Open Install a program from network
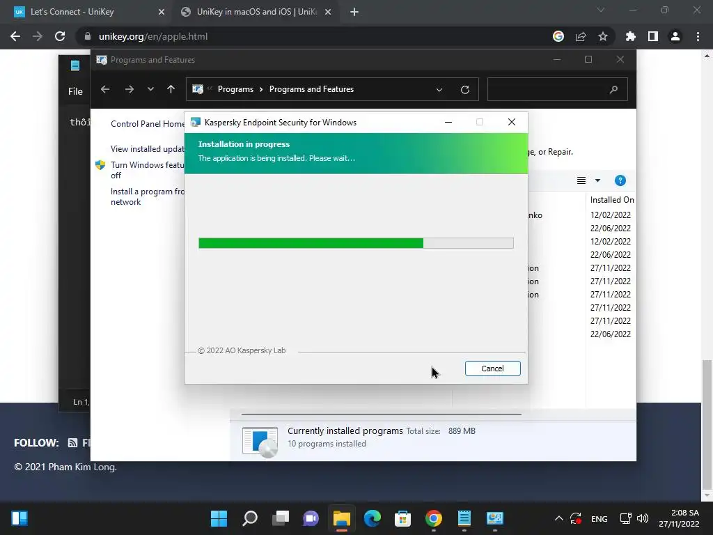The height and width of the screenshot is (535, 713). (x=148, y=196)
